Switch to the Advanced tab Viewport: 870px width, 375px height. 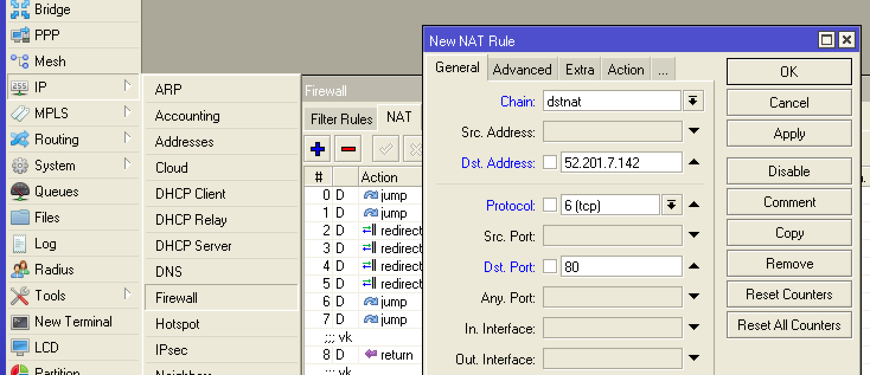[x=522, y=70]
